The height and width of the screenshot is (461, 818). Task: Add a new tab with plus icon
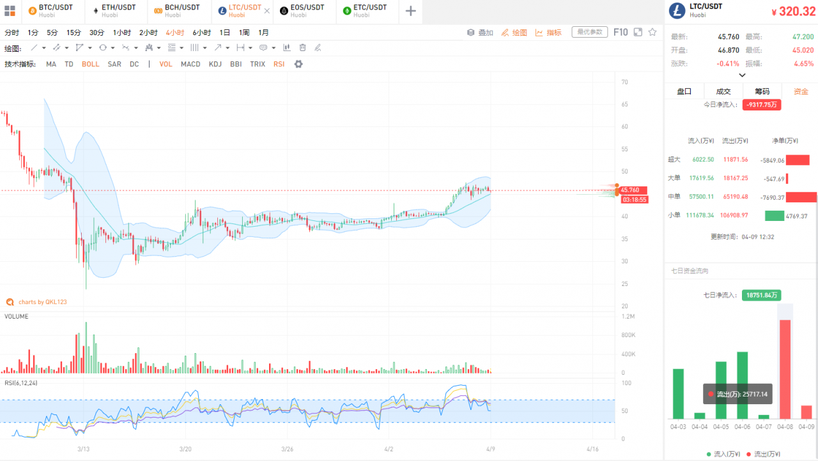click(x=411, y=11)
